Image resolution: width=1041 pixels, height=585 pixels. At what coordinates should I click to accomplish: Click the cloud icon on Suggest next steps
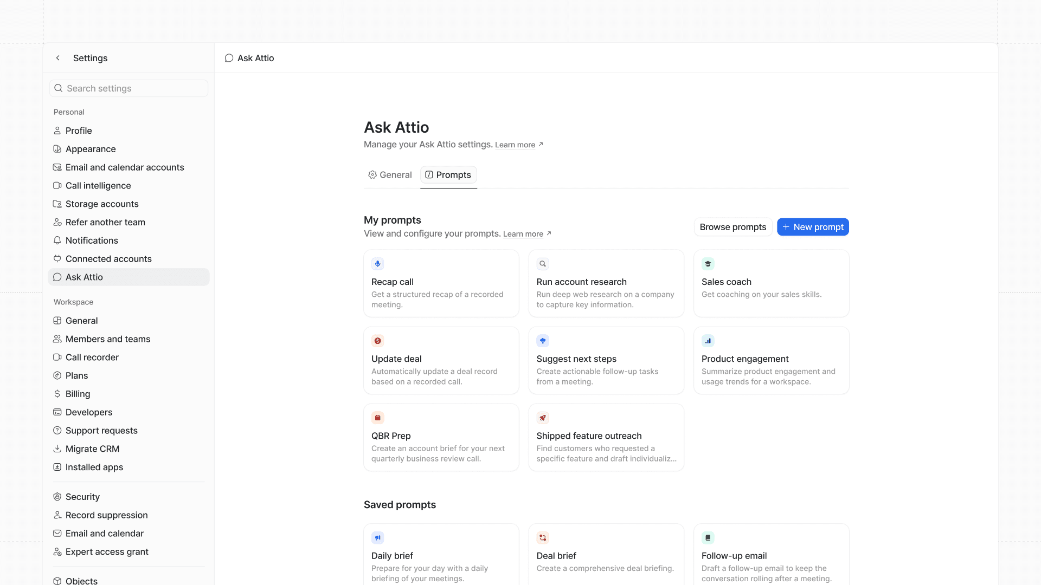point(543,341)
